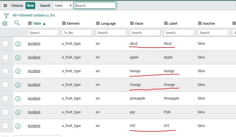Open the list hamburger menu beside Choices
Image resolution: width=236 pixels, height=137 pixels.
(x=5, y=6)
